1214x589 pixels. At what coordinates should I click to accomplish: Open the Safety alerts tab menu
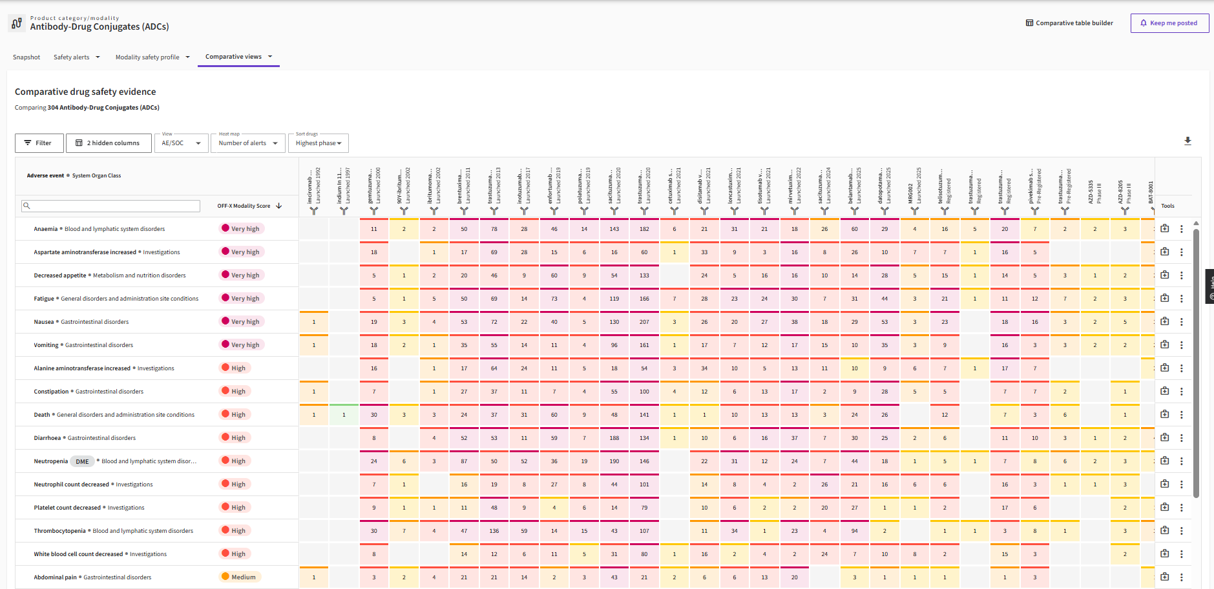tap(77, 57)
